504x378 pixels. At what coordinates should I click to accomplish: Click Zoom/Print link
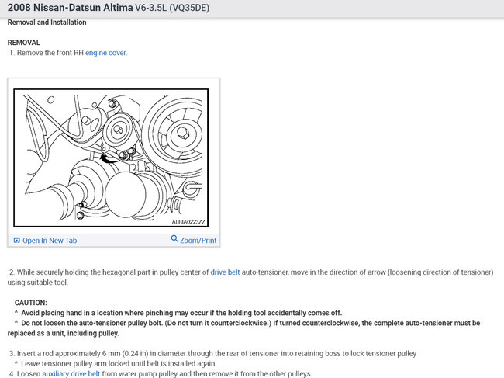click(x=198, y=241)
